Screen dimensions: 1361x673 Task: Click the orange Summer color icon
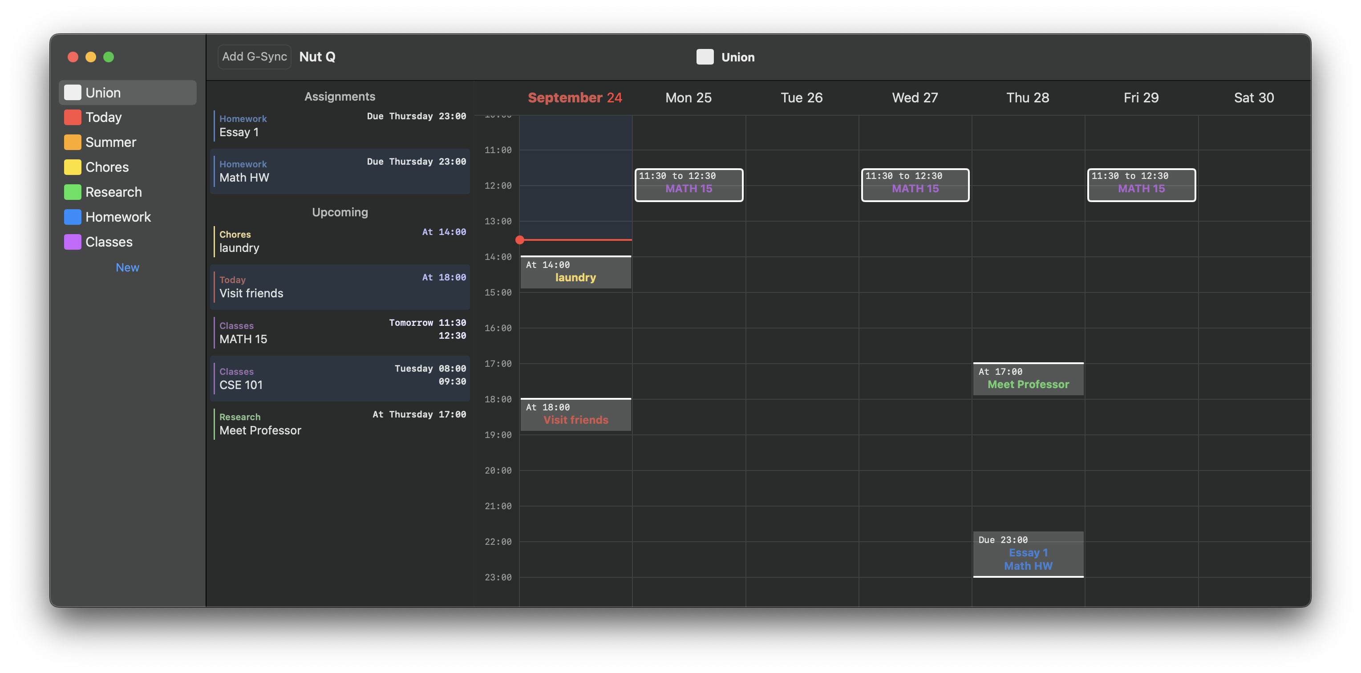(x=73, y=142)
